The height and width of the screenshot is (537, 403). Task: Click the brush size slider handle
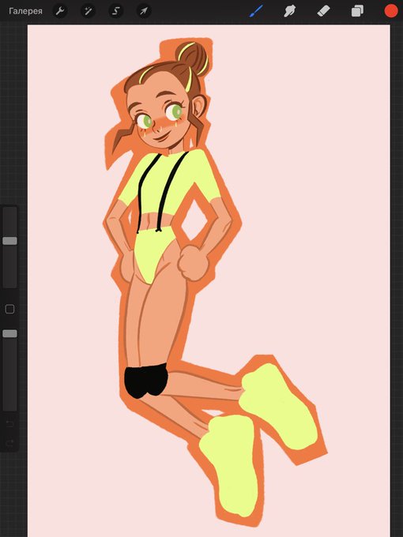[x=9, y=241]
